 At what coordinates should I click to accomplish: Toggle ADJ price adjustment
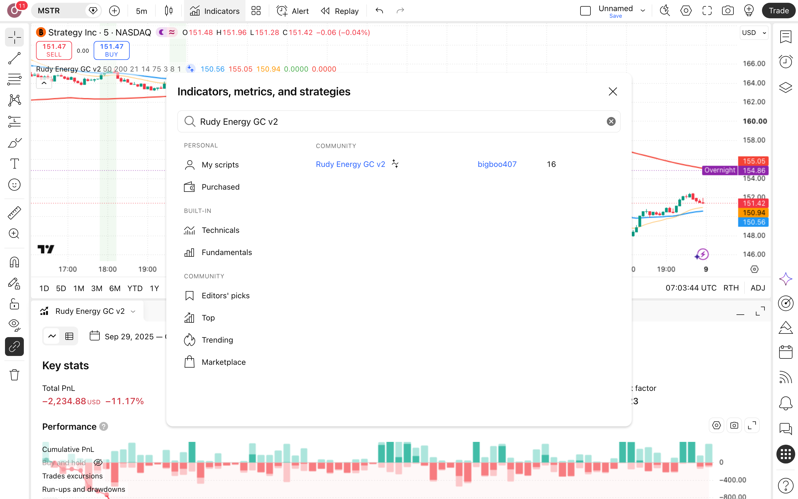tap(758, 288)
